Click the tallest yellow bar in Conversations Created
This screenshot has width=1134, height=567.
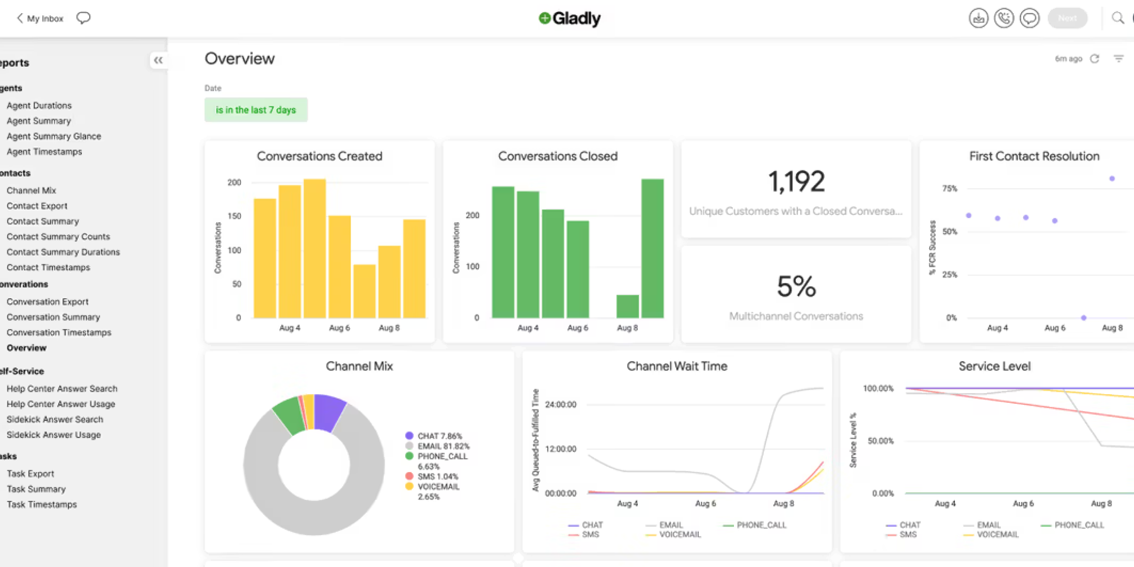314,248
